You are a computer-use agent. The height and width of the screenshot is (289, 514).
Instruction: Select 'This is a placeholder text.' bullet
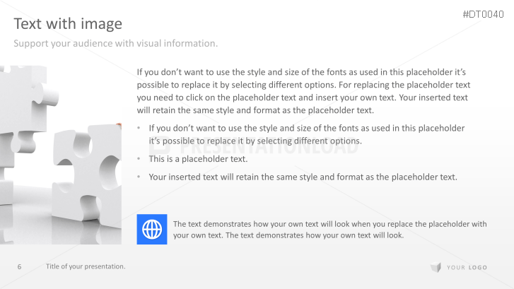[197, 159]
